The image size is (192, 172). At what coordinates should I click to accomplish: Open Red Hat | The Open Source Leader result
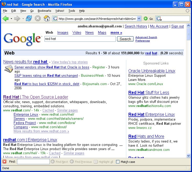(x=36, y=97)
